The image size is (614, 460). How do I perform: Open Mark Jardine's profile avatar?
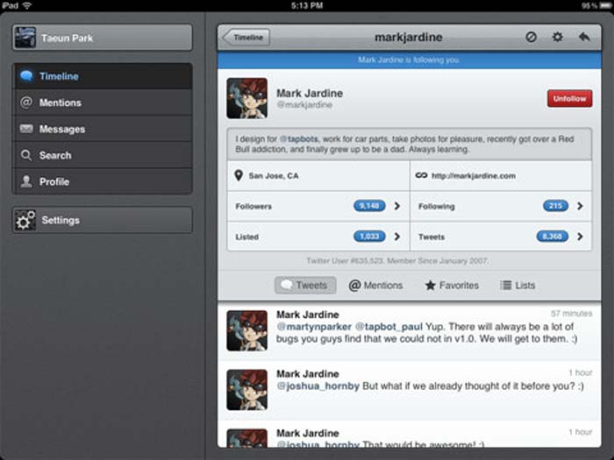[x=246, y=98]
